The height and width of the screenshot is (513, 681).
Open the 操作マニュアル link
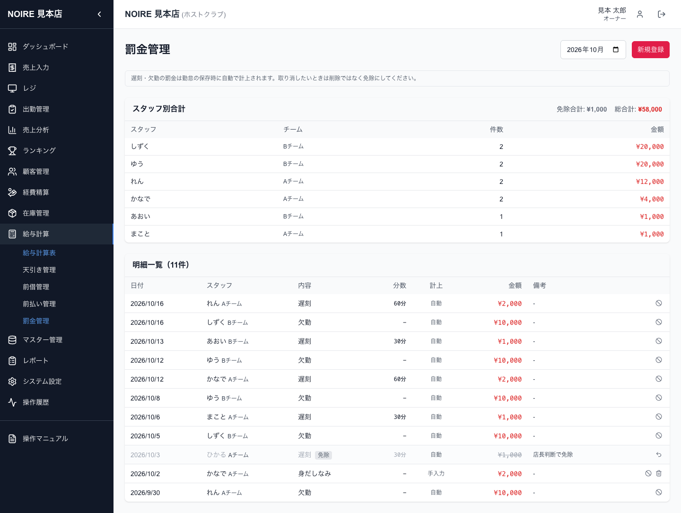coord(57,439)
